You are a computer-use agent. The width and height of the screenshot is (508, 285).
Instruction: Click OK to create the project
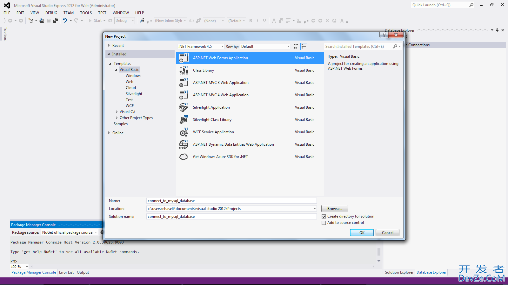point(362,233)
